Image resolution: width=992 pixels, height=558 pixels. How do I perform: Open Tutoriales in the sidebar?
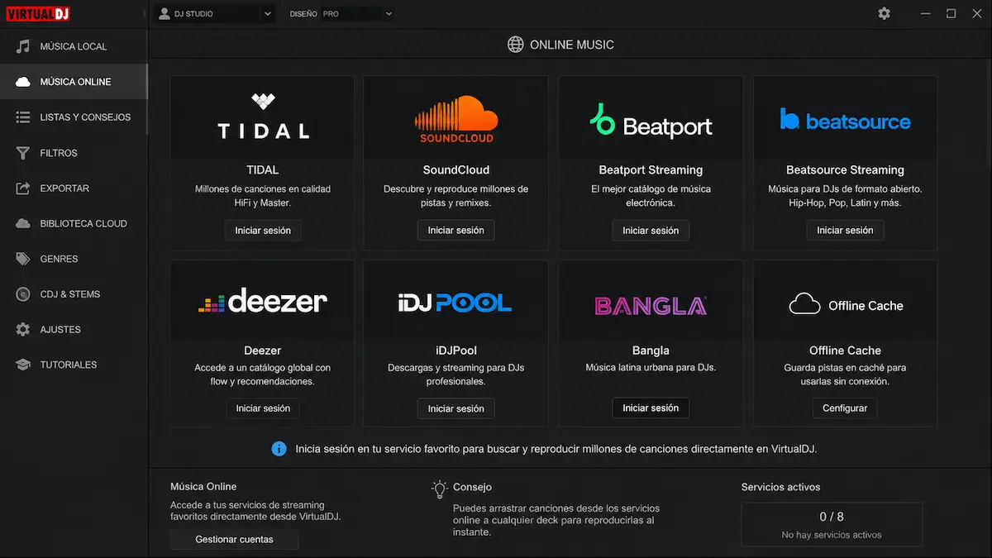74,365
